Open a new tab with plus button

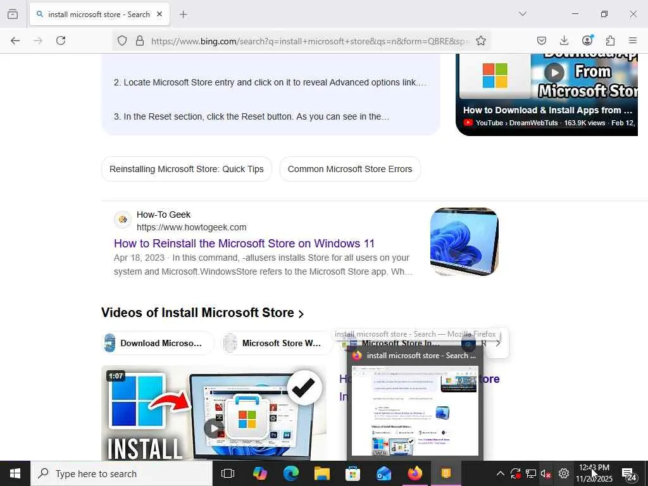pyautogui.click(x=184, y=15)
